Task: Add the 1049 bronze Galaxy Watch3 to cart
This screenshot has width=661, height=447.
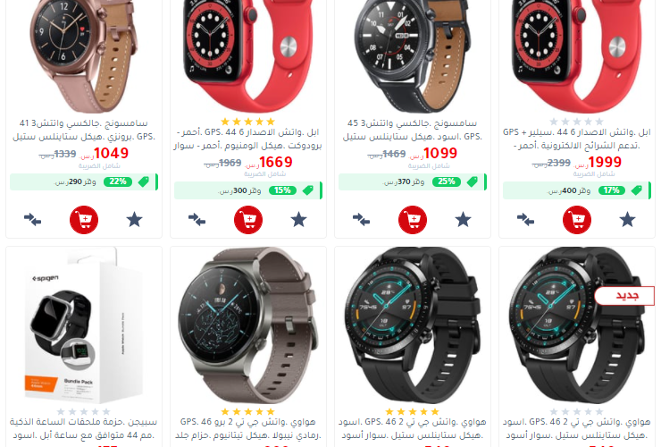Action: point(84,220)
